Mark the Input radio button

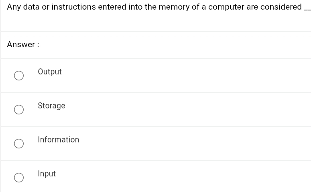(x=18, y=178)
